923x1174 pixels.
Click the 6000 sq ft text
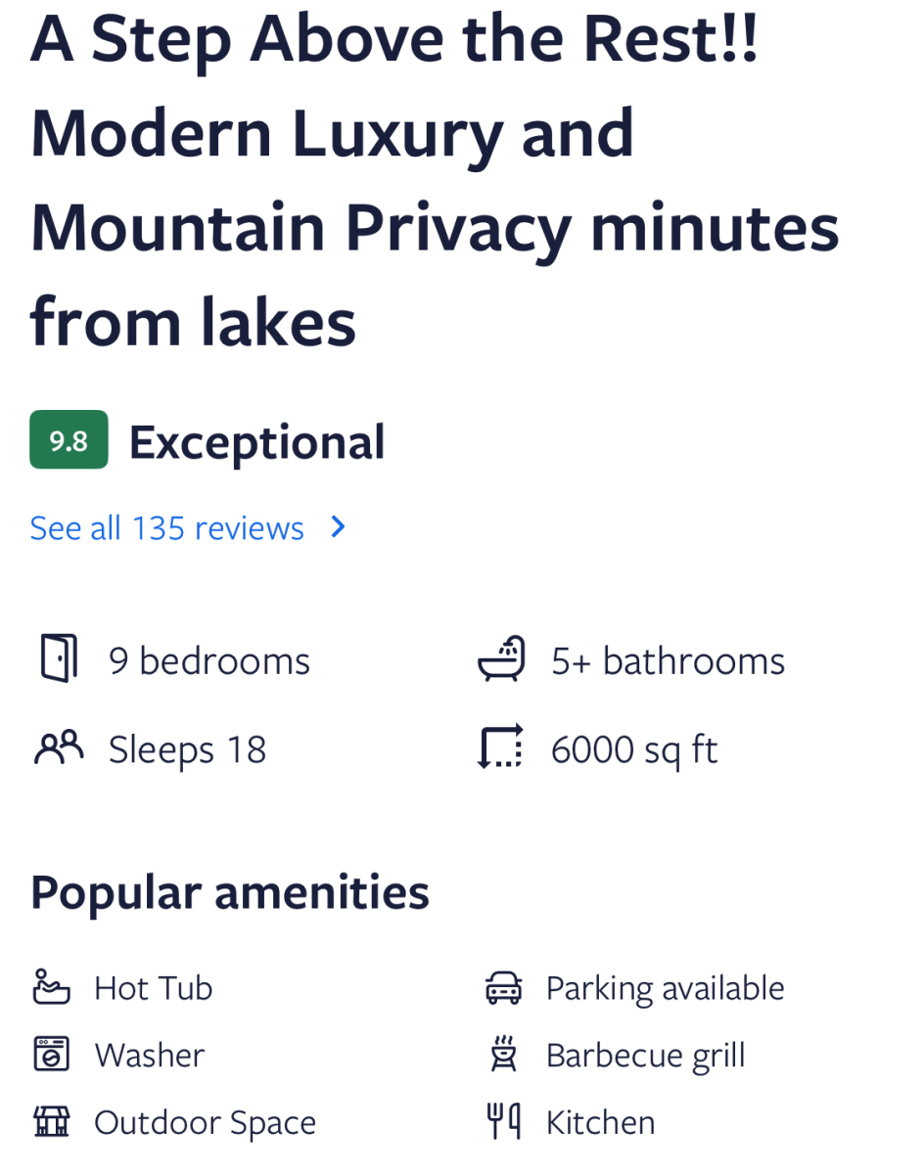tap(634, 750)
